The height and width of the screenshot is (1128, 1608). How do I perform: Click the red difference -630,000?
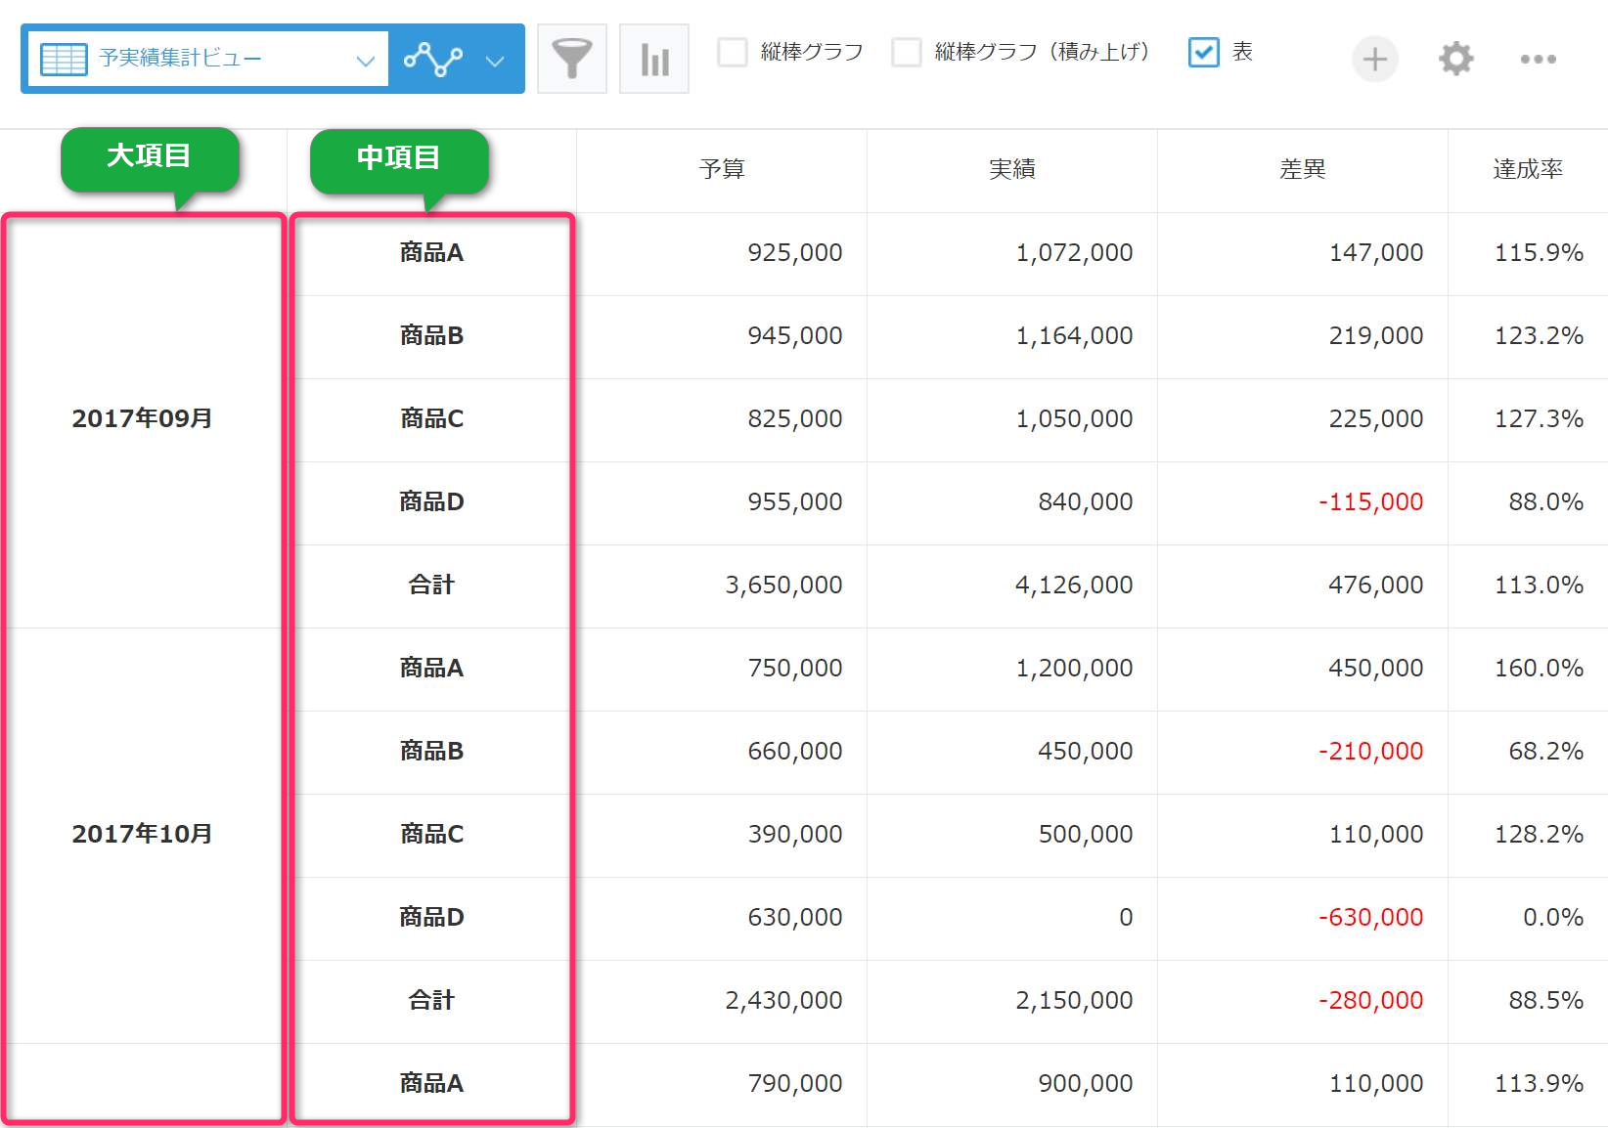[x=1371, y=918]
